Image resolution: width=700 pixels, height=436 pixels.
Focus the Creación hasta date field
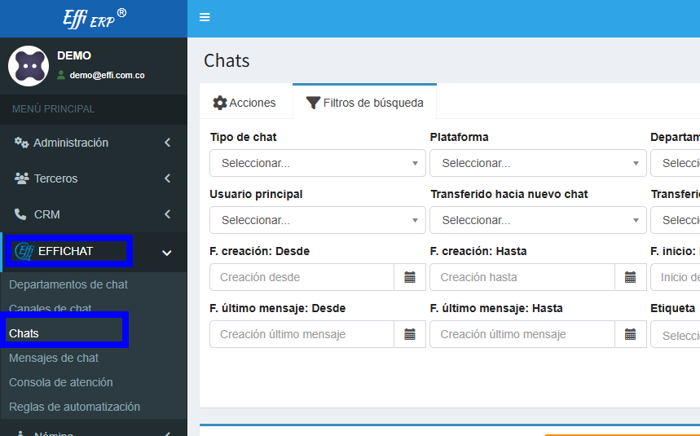pyautogui.click(x=522, y=277)
